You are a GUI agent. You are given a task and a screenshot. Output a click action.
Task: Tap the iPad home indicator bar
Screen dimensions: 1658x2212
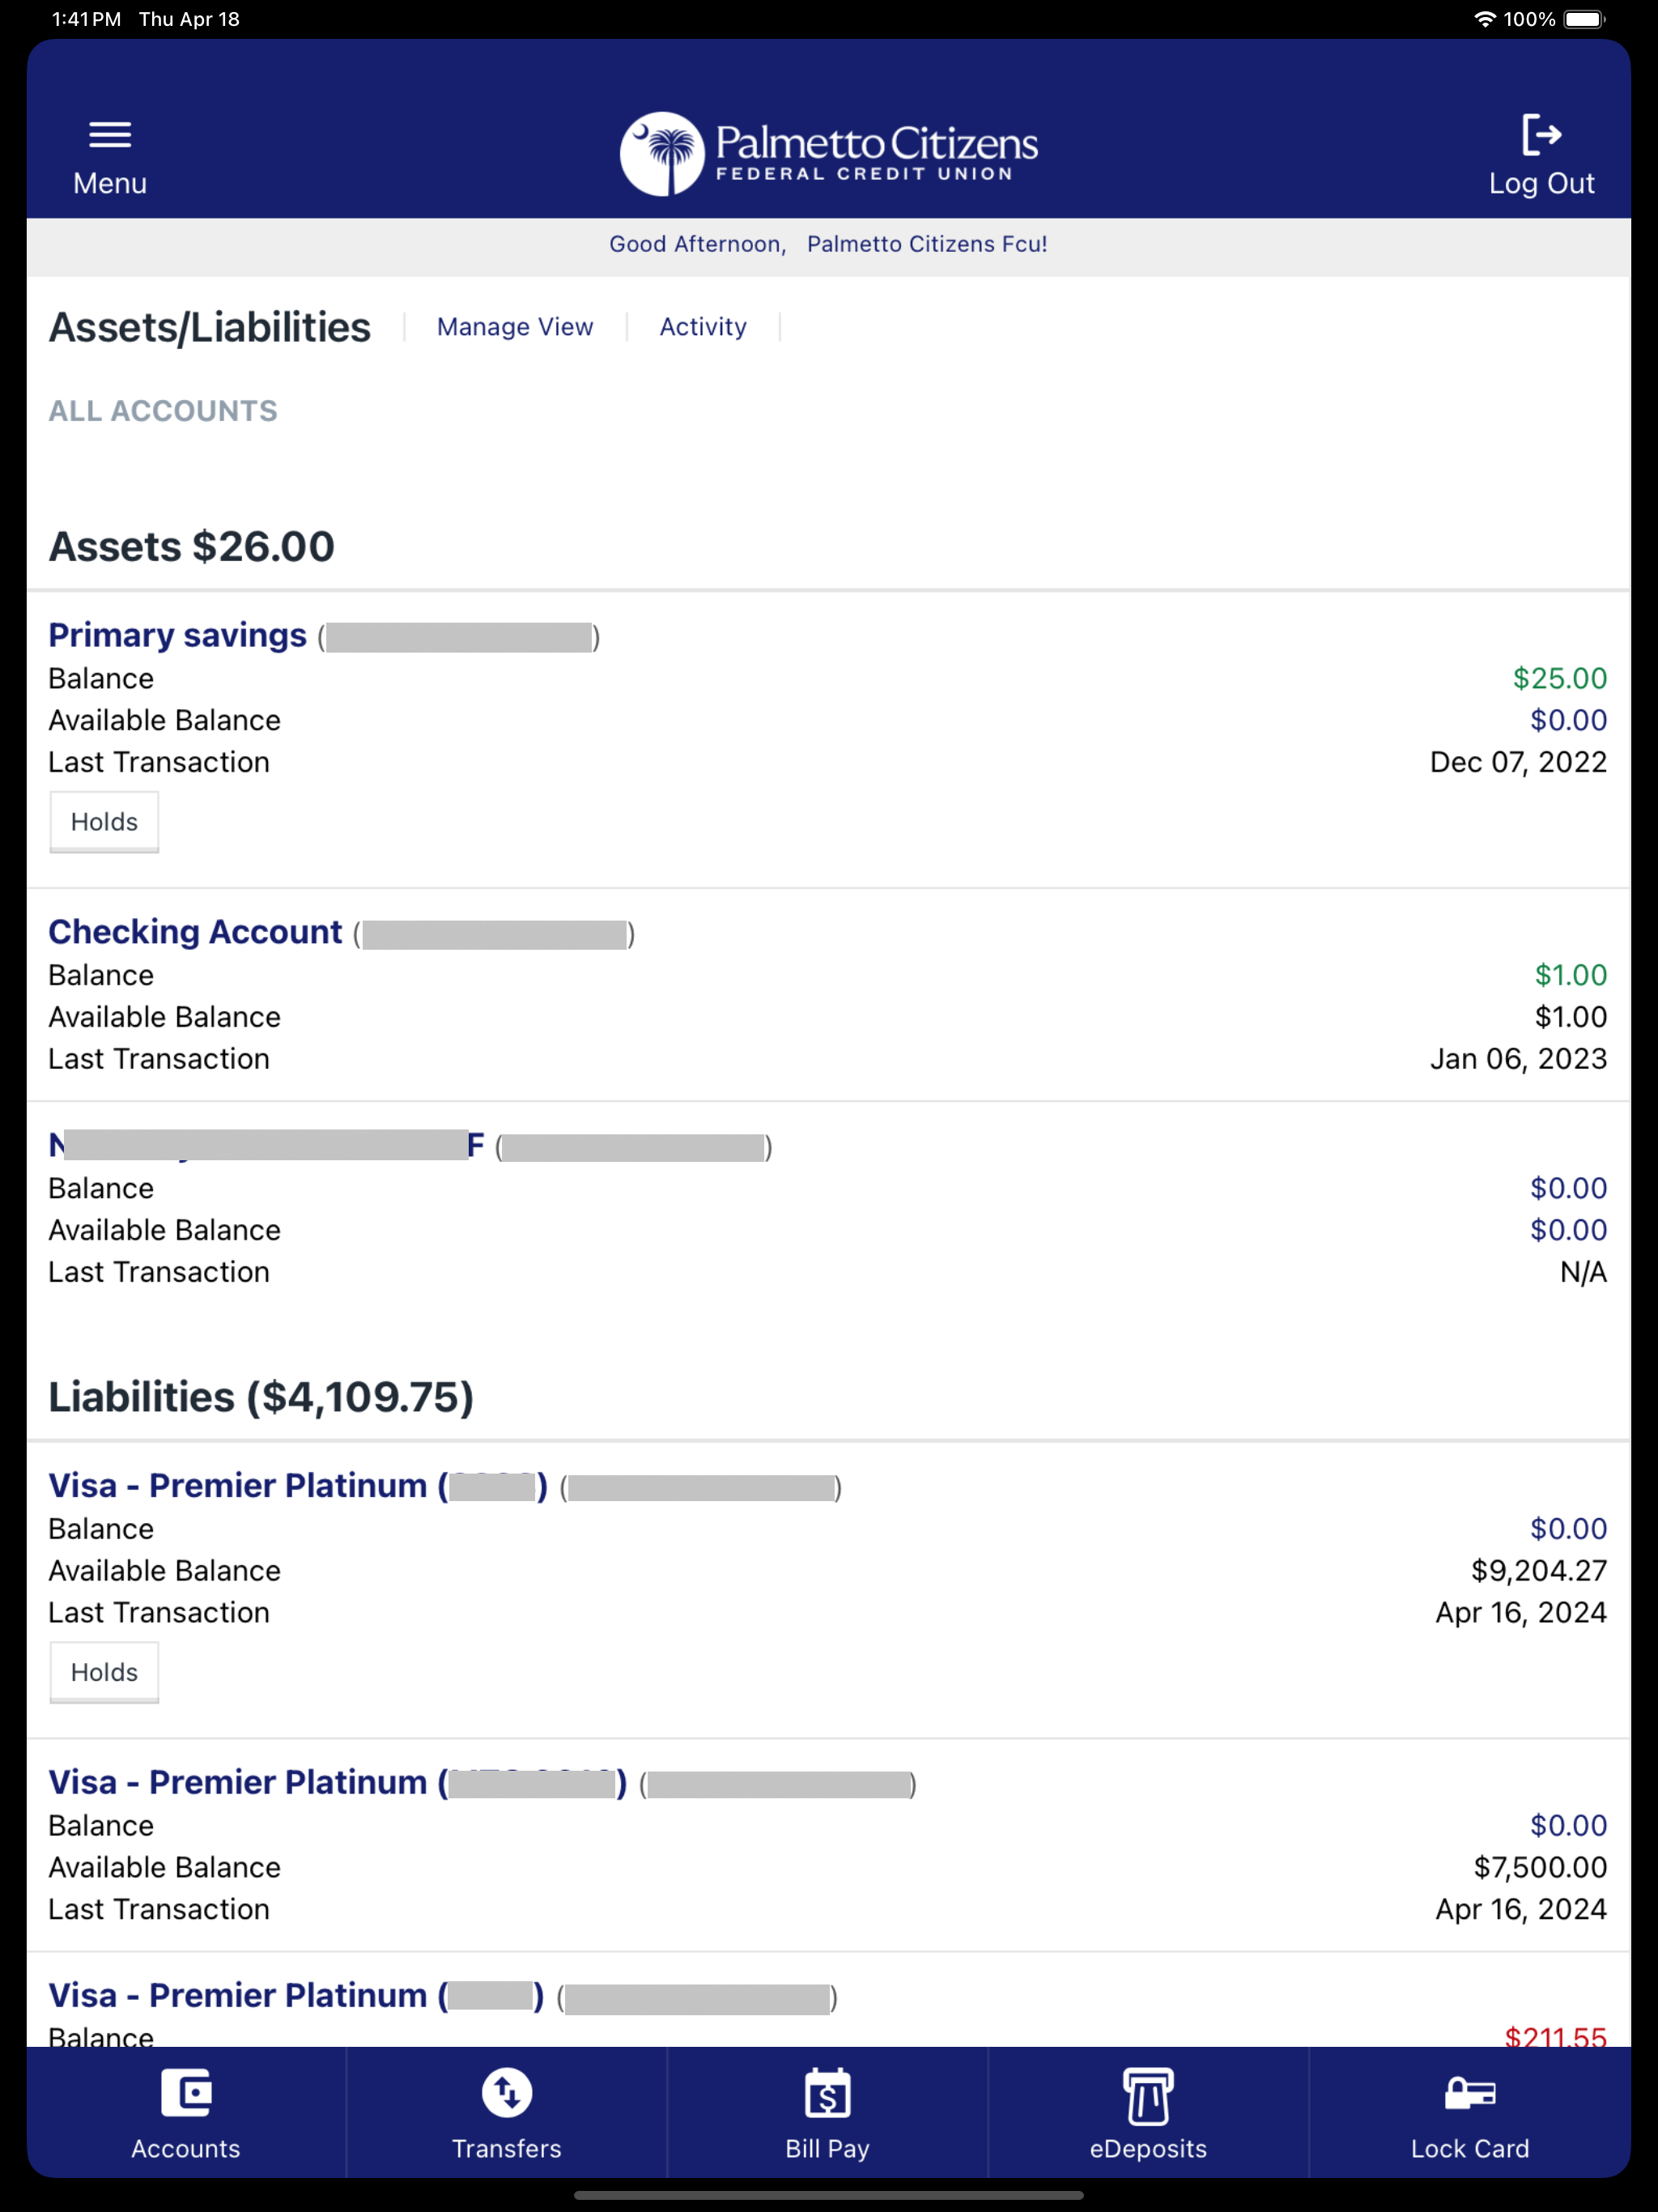pos(829,2196)
